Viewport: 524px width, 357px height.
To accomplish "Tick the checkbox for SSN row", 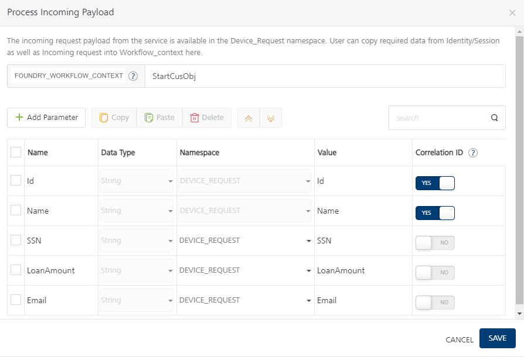I will (x=16, y=240).
